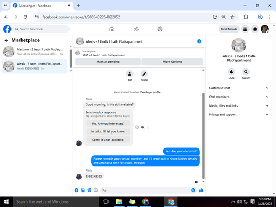View site information icon in address bar
Image resolution: width=276 pixels, height=207 pixels.
[37, 17]
